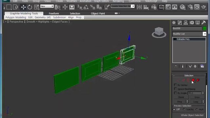Open the Layer Manager
Image resolution: width=210 pixels, height=118 pixels.
[154, 7]
